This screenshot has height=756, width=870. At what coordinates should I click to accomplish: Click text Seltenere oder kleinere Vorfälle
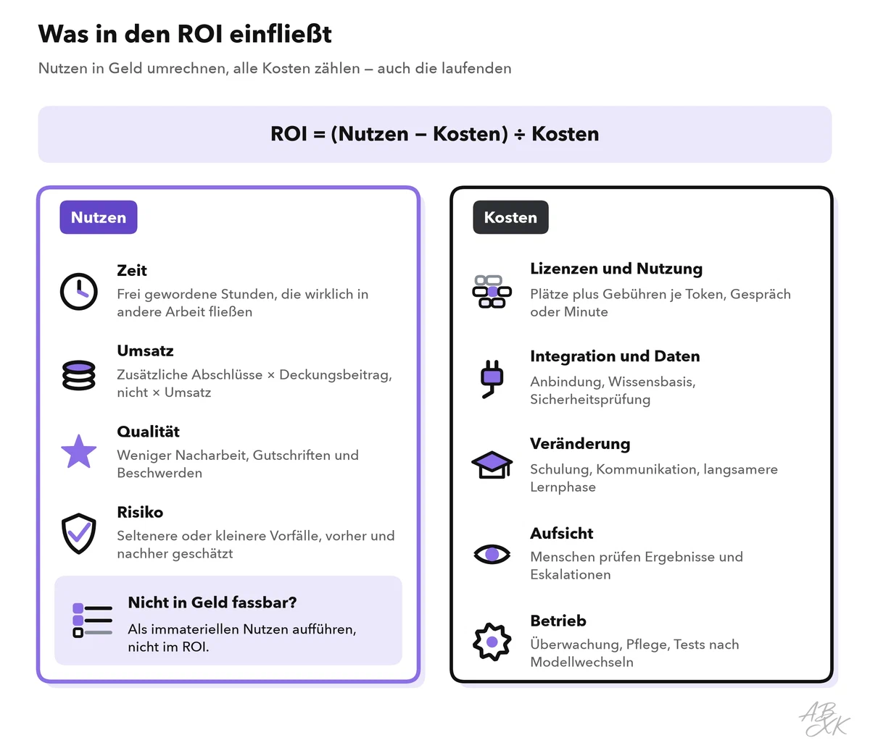point(256,545)
